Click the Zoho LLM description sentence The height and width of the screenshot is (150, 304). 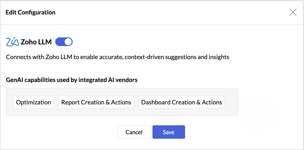[117, 57]
